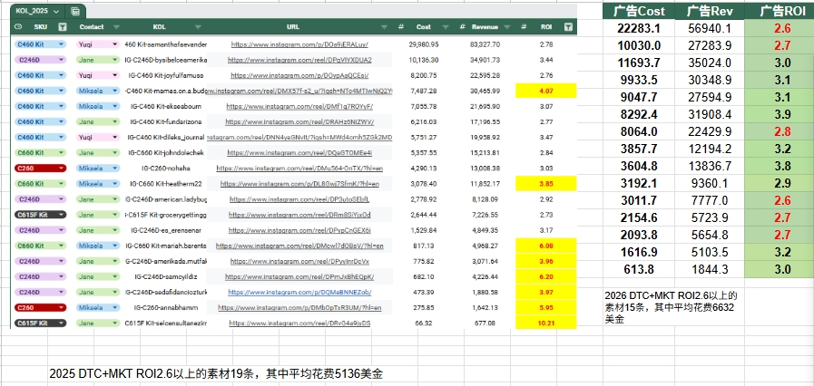Select the 广告Cost header cell
This screenshot has height=386, width=814.
(x=639, y=11)
